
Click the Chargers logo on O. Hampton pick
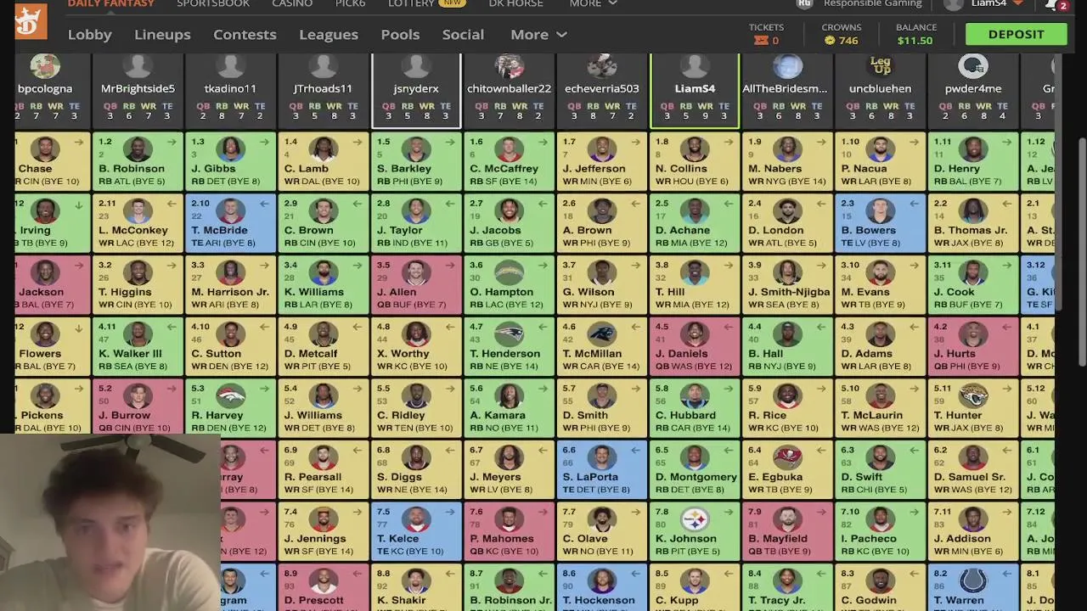tap(509, 272)
